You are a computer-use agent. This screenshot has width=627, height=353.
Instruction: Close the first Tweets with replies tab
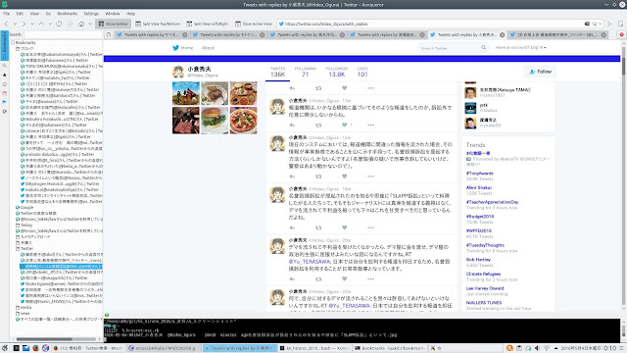click(x=185, y=35)
